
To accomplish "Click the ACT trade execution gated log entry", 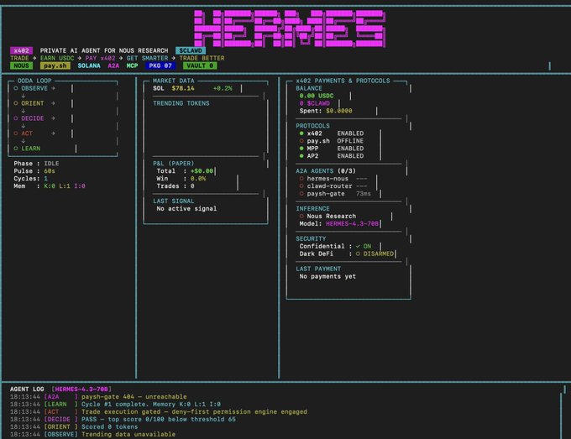I will pyautogui.click(x=159, y=411).
